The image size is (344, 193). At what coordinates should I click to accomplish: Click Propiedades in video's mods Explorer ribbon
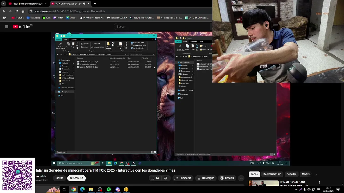(120, 45)
